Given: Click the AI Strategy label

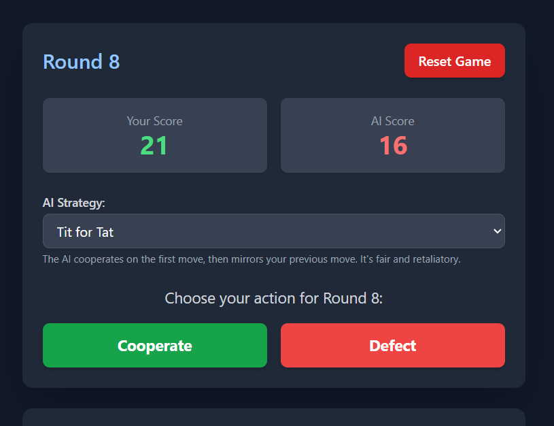Looking at the screenshot, I should (73, 203).
